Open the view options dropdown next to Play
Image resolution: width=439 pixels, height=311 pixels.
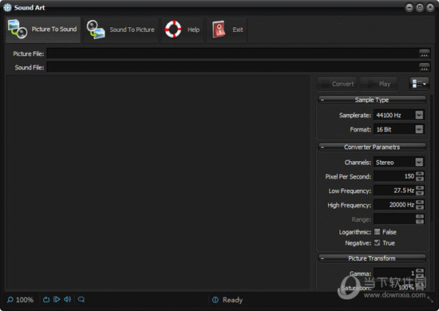pos(419,84)
